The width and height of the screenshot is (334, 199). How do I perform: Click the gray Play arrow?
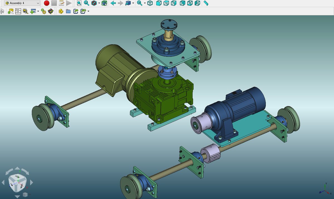(69, 3)
